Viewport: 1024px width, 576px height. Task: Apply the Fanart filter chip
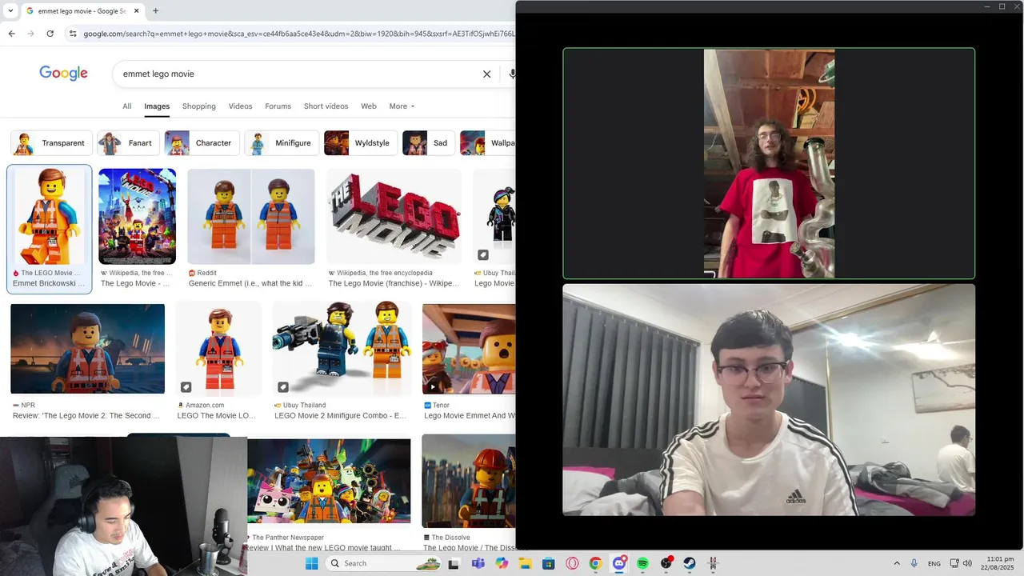pos(128,143)
